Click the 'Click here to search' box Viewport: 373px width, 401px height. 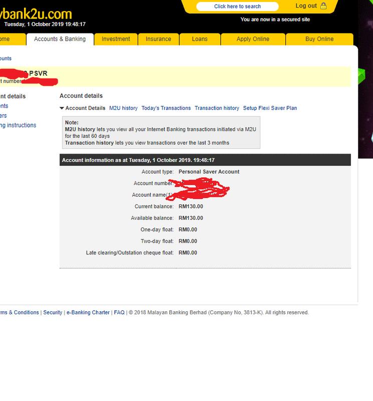point(237,7)
